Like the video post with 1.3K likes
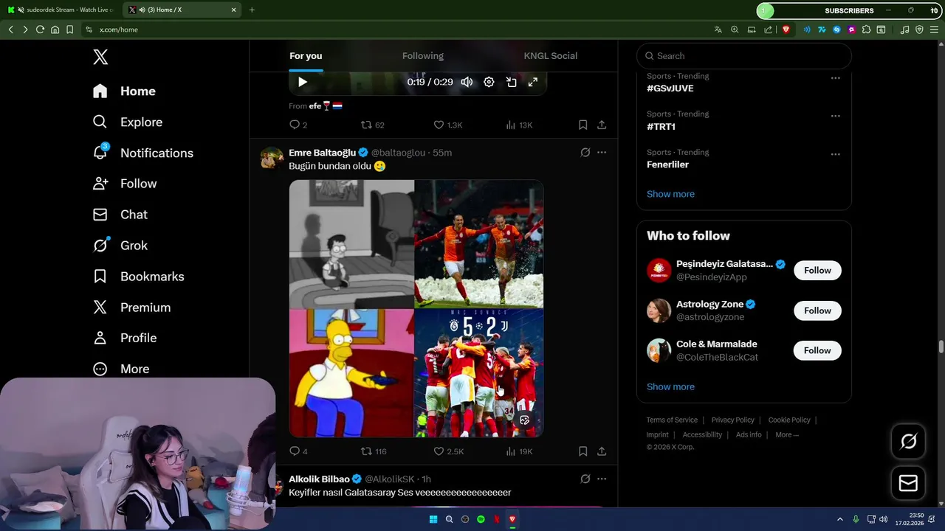Screen dimensions: 945x531 [x=447, y=125]
